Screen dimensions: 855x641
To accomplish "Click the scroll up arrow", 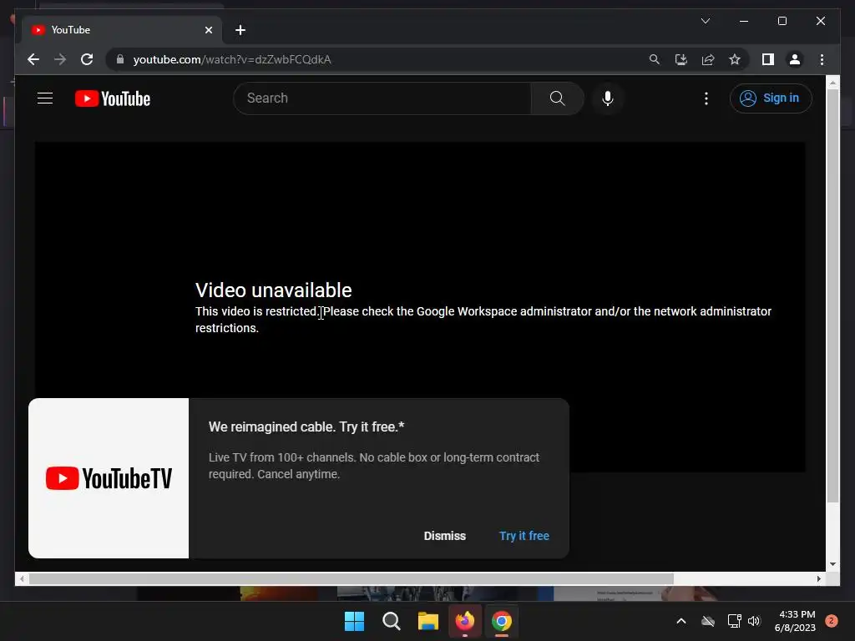I will click(x=832, y=83).
